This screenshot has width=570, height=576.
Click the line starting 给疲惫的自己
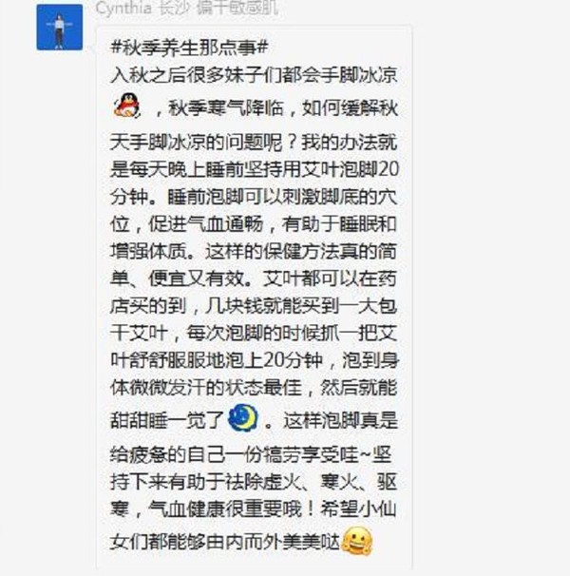pos(251,454)
